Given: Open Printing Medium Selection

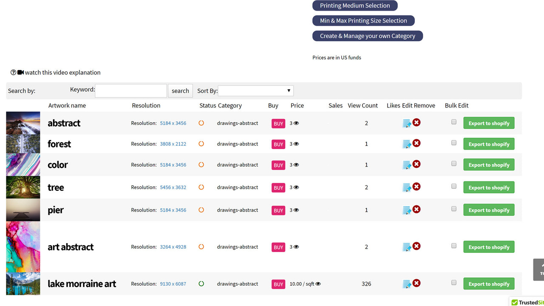Looking at the screenshot, I should tap(355, 6).
